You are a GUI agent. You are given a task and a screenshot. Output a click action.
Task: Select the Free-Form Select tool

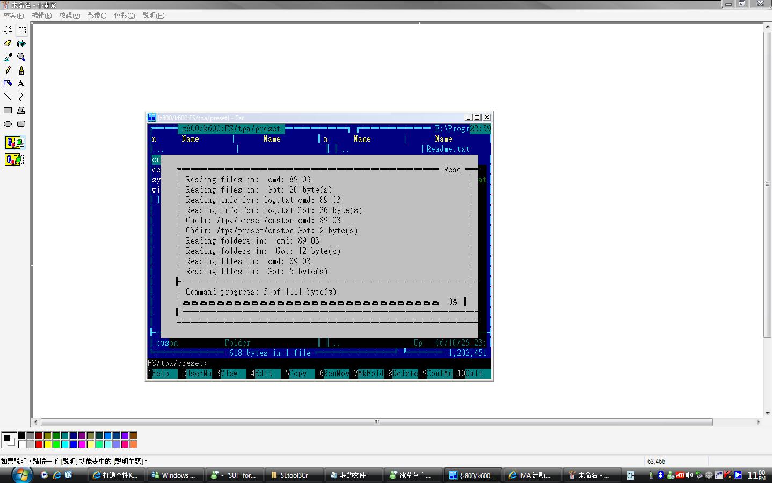point(8,30)
